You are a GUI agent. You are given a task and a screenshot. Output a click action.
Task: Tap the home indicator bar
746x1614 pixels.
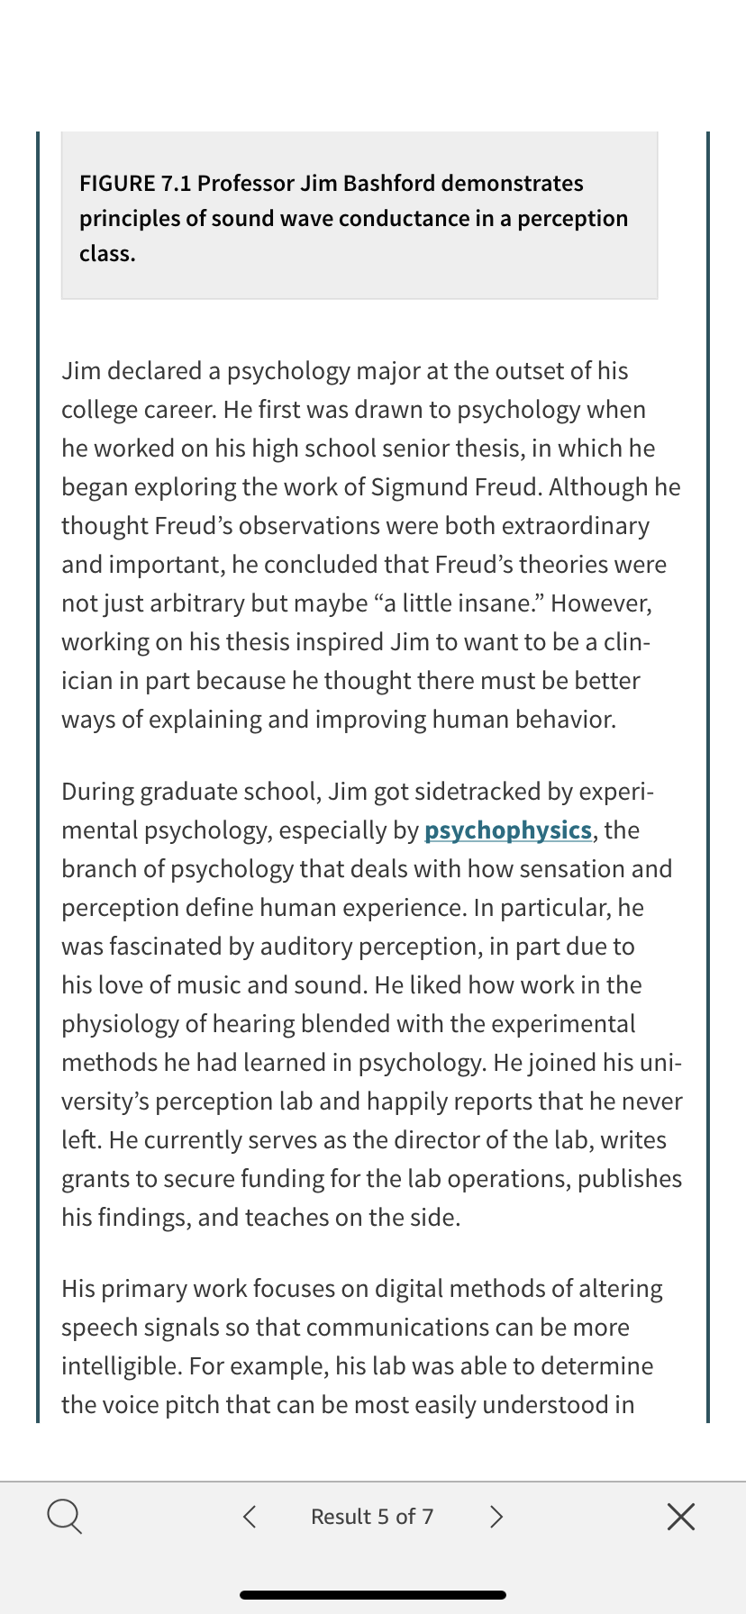(373, 1594)
